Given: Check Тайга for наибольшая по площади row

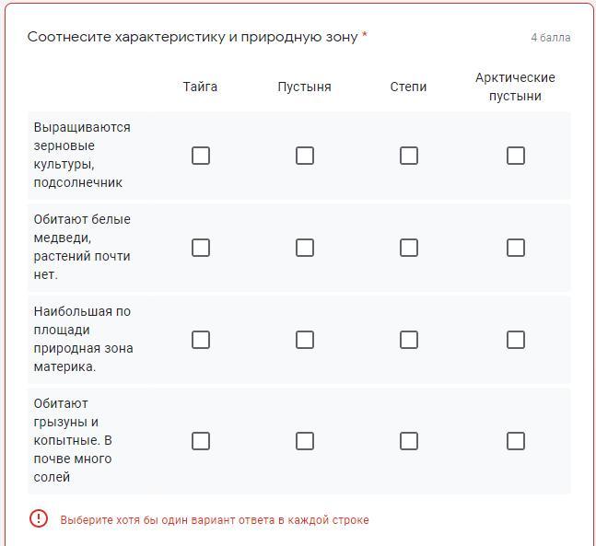Looking at the screenshot, I should 200,340.
